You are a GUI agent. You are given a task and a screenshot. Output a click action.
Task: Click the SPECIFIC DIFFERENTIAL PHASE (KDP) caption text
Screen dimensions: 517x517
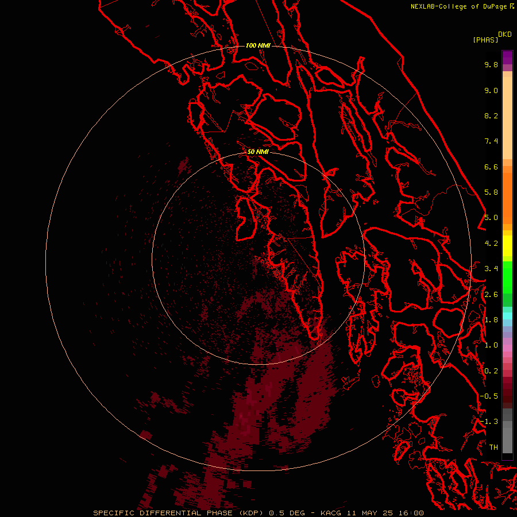[x=179, y=513]
